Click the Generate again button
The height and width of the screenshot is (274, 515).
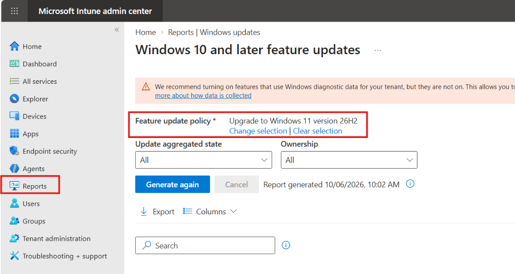pos(173,184)
